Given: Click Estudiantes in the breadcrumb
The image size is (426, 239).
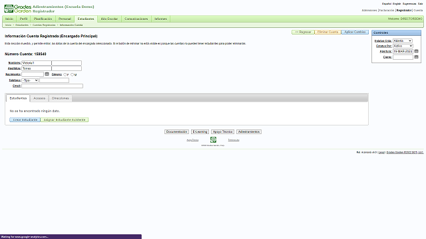Looking at the screenshot, I should 22,25.
